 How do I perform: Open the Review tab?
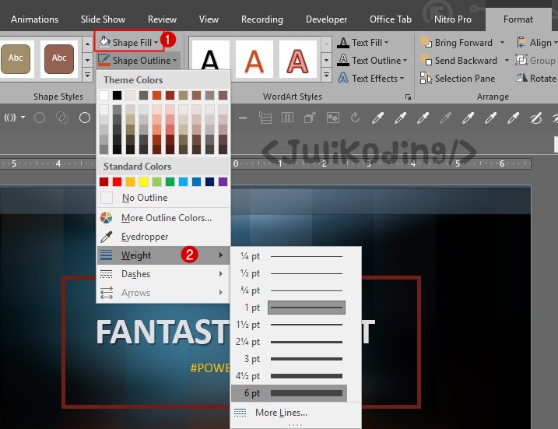[162, 19]
